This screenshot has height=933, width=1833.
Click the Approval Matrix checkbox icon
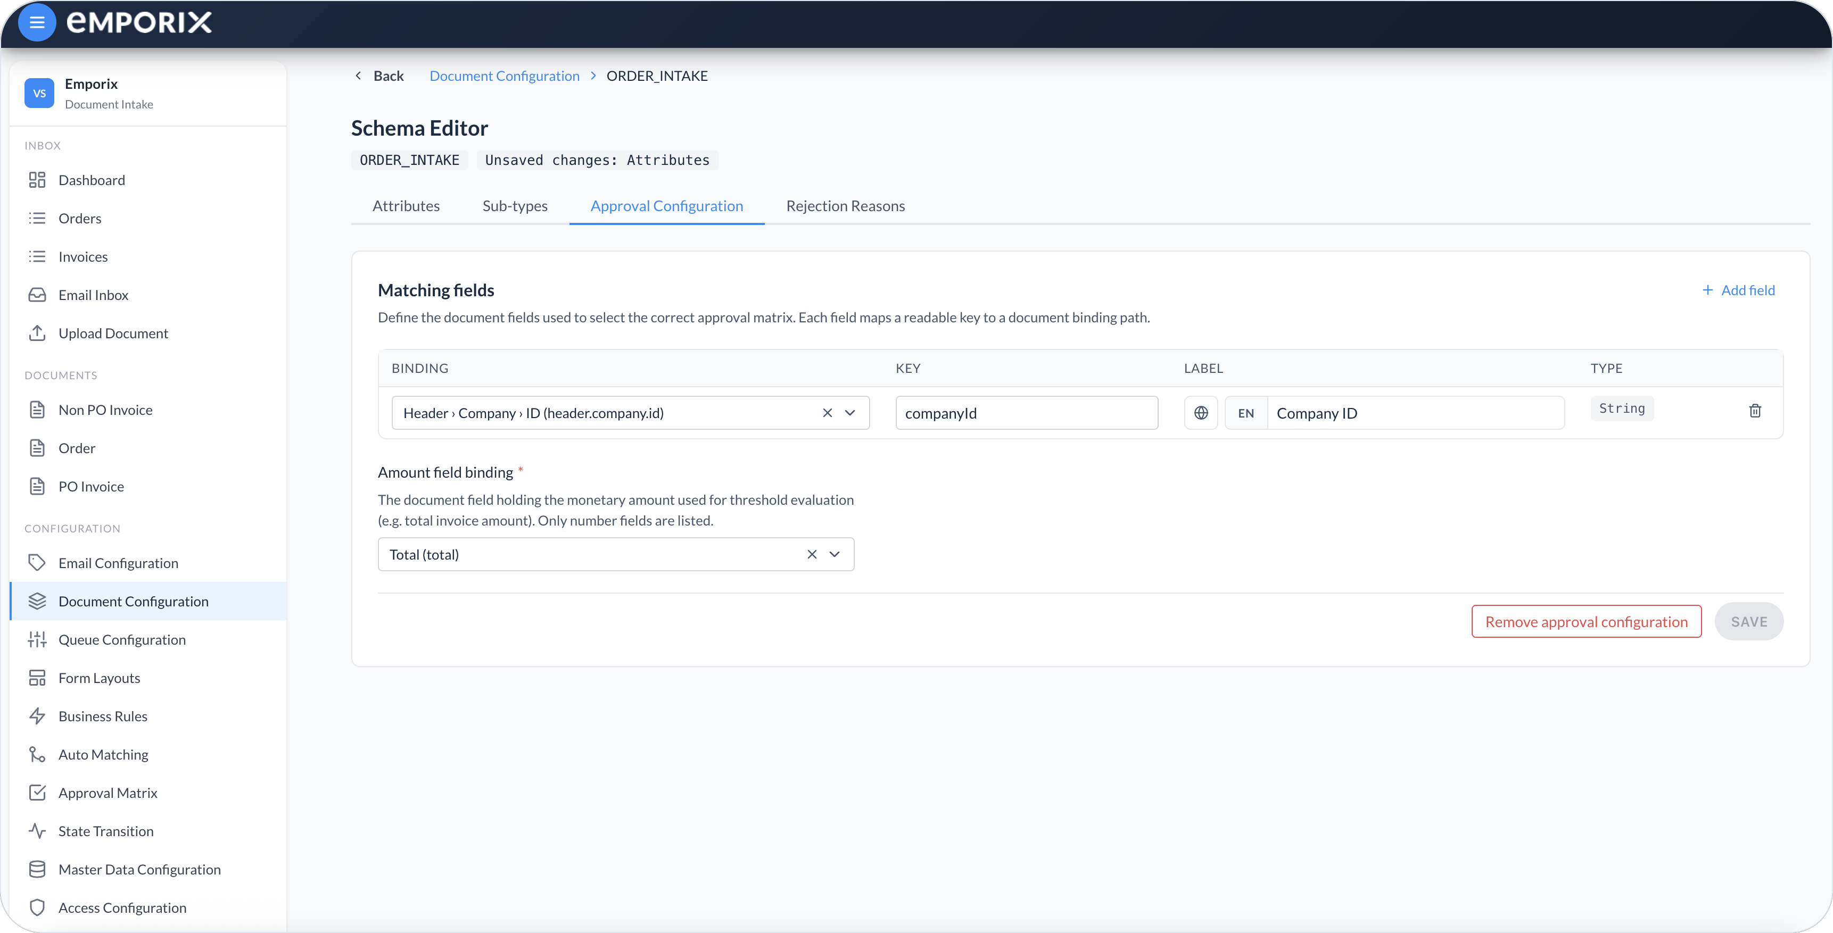tap(37, 793)
